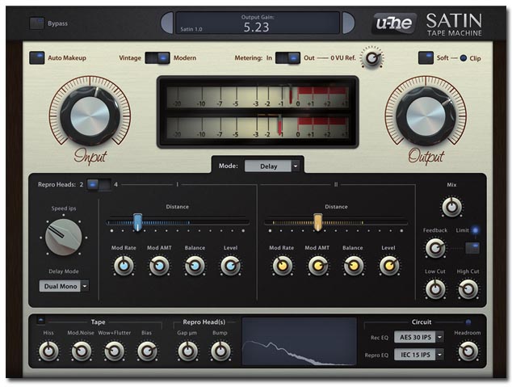Click the Satin 1.0 version text
This screenshot has height=387, width=512.
pos(191,29)
